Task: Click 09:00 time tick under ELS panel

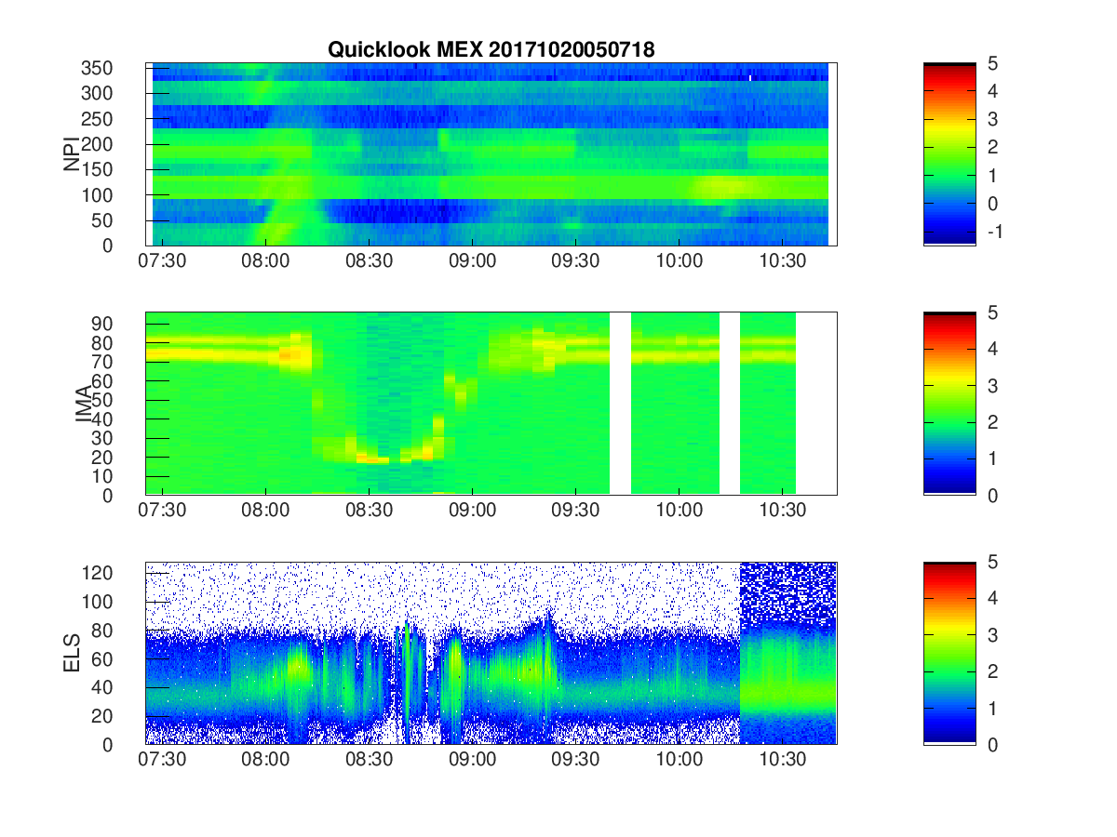Action: [x=473, y=760]
